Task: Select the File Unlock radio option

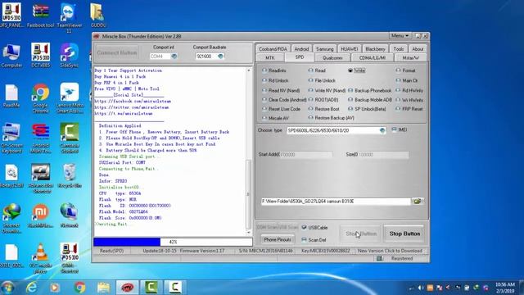Action: pyautogui.click(x=322, y=80)
